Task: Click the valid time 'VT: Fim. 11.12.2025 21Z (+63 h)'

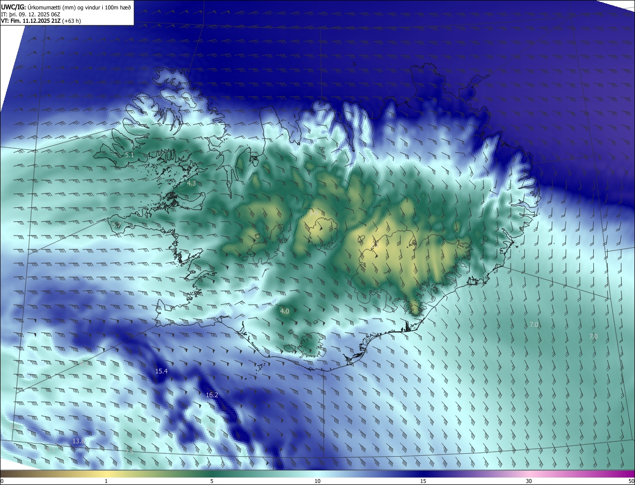Action: [x=41, y=21]
